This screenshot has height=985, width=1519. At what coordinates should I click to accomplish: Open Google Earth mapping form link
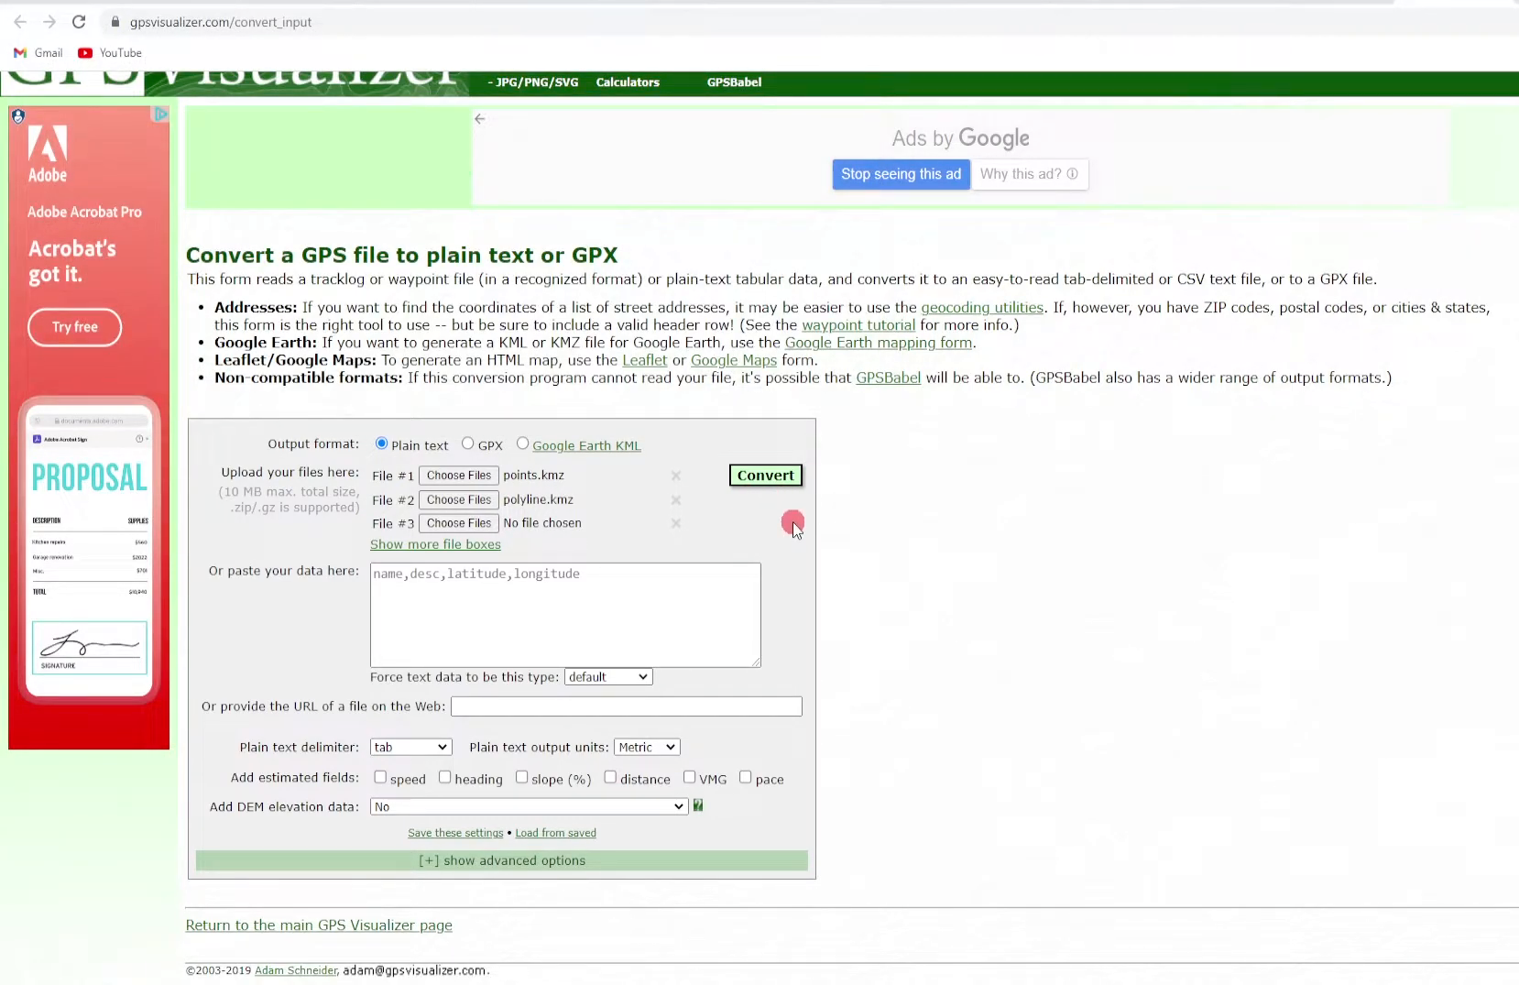(879, 343)
